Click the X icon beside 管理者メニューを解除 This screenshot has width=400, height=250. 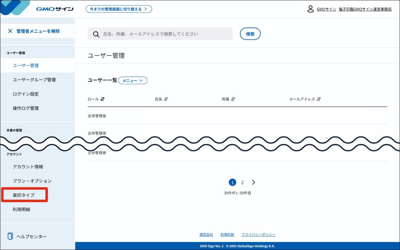(10, 31)
